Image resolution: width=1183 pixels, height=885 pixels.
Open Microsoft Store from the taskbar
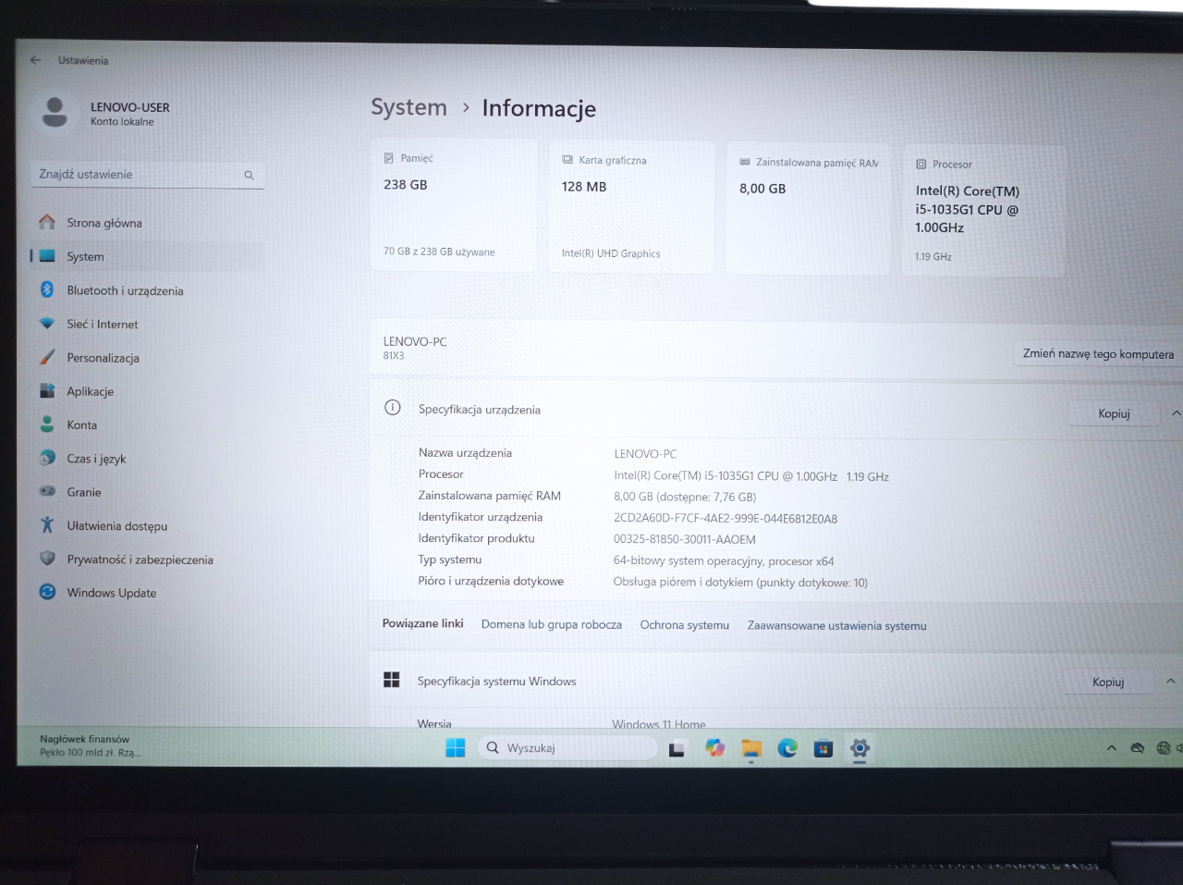[x=823, y=749]
